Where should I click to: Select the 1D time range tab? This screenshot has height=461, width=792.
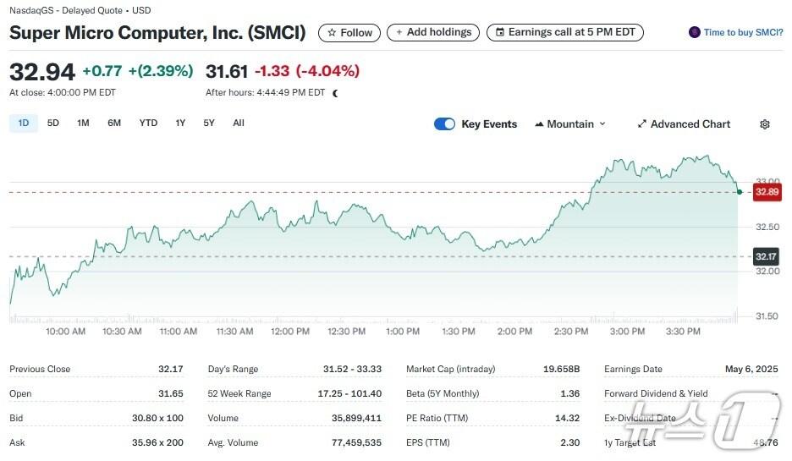coord(24,123)
